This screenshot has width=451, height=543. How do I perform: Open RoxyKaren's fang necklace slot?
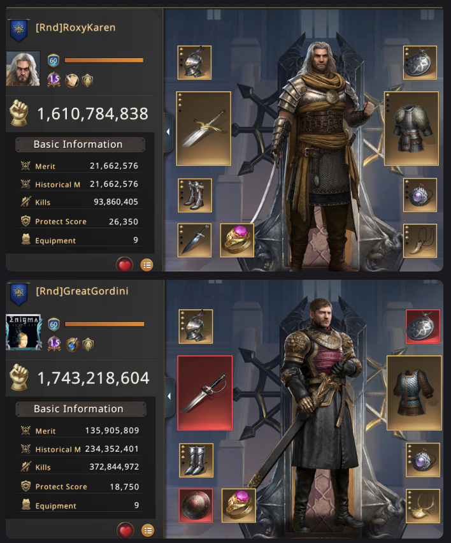point(420,241)
